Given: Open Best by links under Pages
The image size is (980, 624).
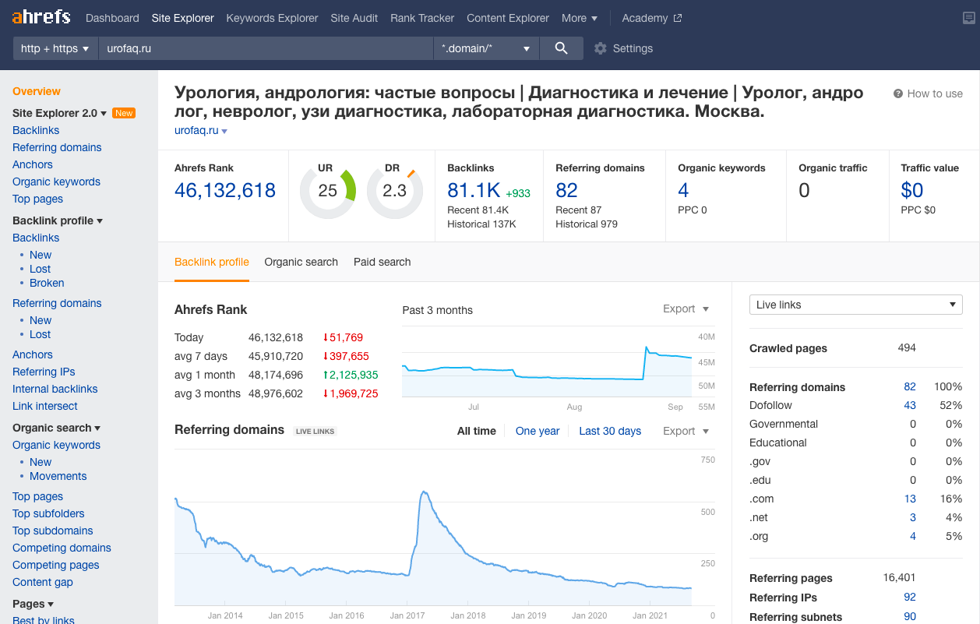Looking at the screenshot, I should [44, 620].
